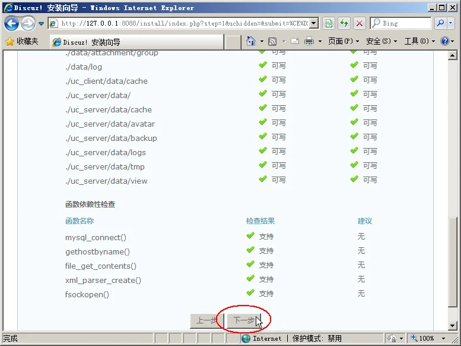Stop loading with the red X icon
Viewport: 461px width, 346px height.
360,23
